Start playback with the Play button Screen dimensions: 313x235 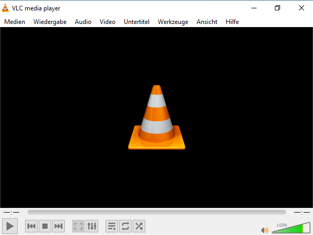[10, 226]
